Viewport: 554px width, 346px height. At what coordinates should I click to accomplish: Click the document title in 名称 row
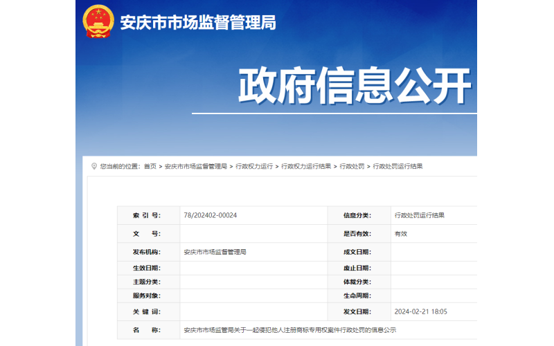click(290, 331)
